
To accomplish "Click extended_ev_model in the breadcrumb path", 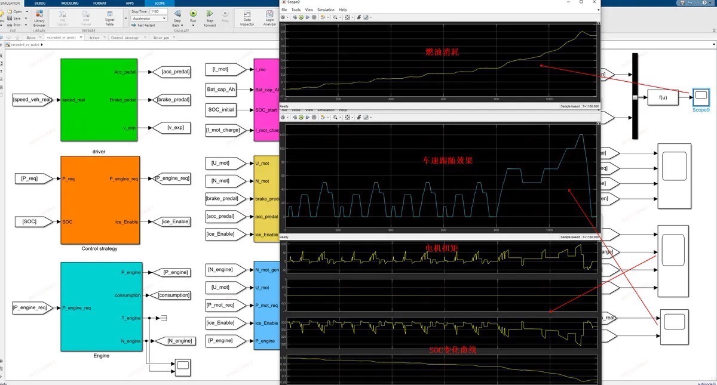I will [x=25, y=44].
